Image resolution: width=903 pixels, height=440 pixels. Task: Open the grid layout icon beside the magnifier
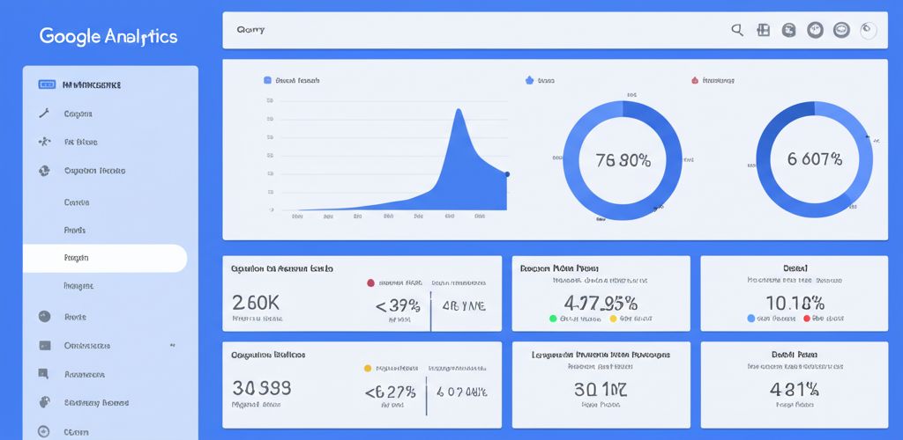coord(764,30)
